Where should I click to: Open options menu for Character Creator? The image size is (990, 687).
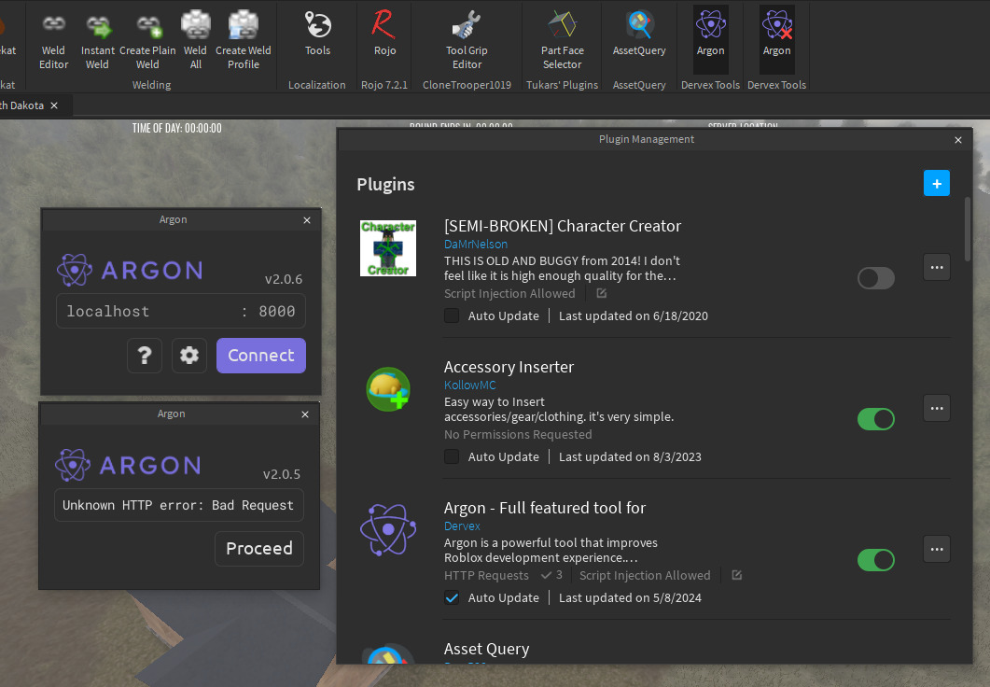(936, 267)
